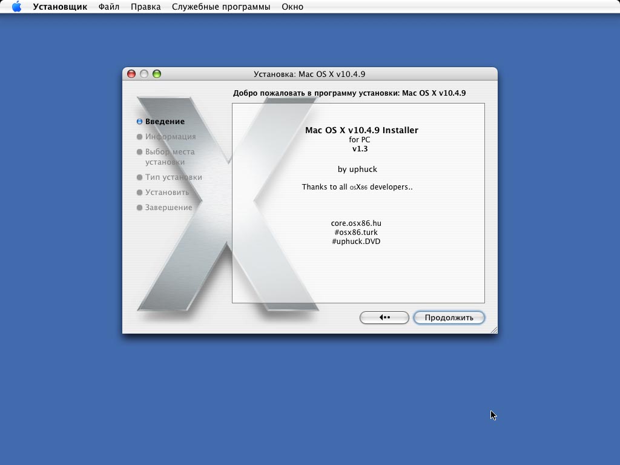The width and height of the screenshot is (620, 465).
Task: Click the #osx86.turk text
Action: click(356, 232)
